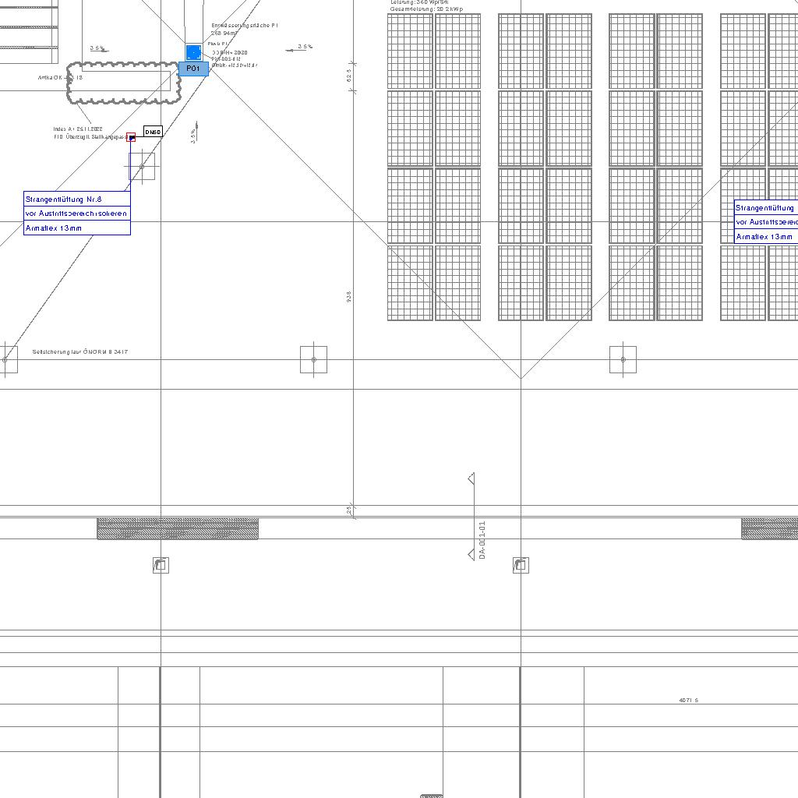The width and height of the screenshot is (798, 798).
Task: Select the blue roof drain symbol above P01
Action: tap(193, 52)
